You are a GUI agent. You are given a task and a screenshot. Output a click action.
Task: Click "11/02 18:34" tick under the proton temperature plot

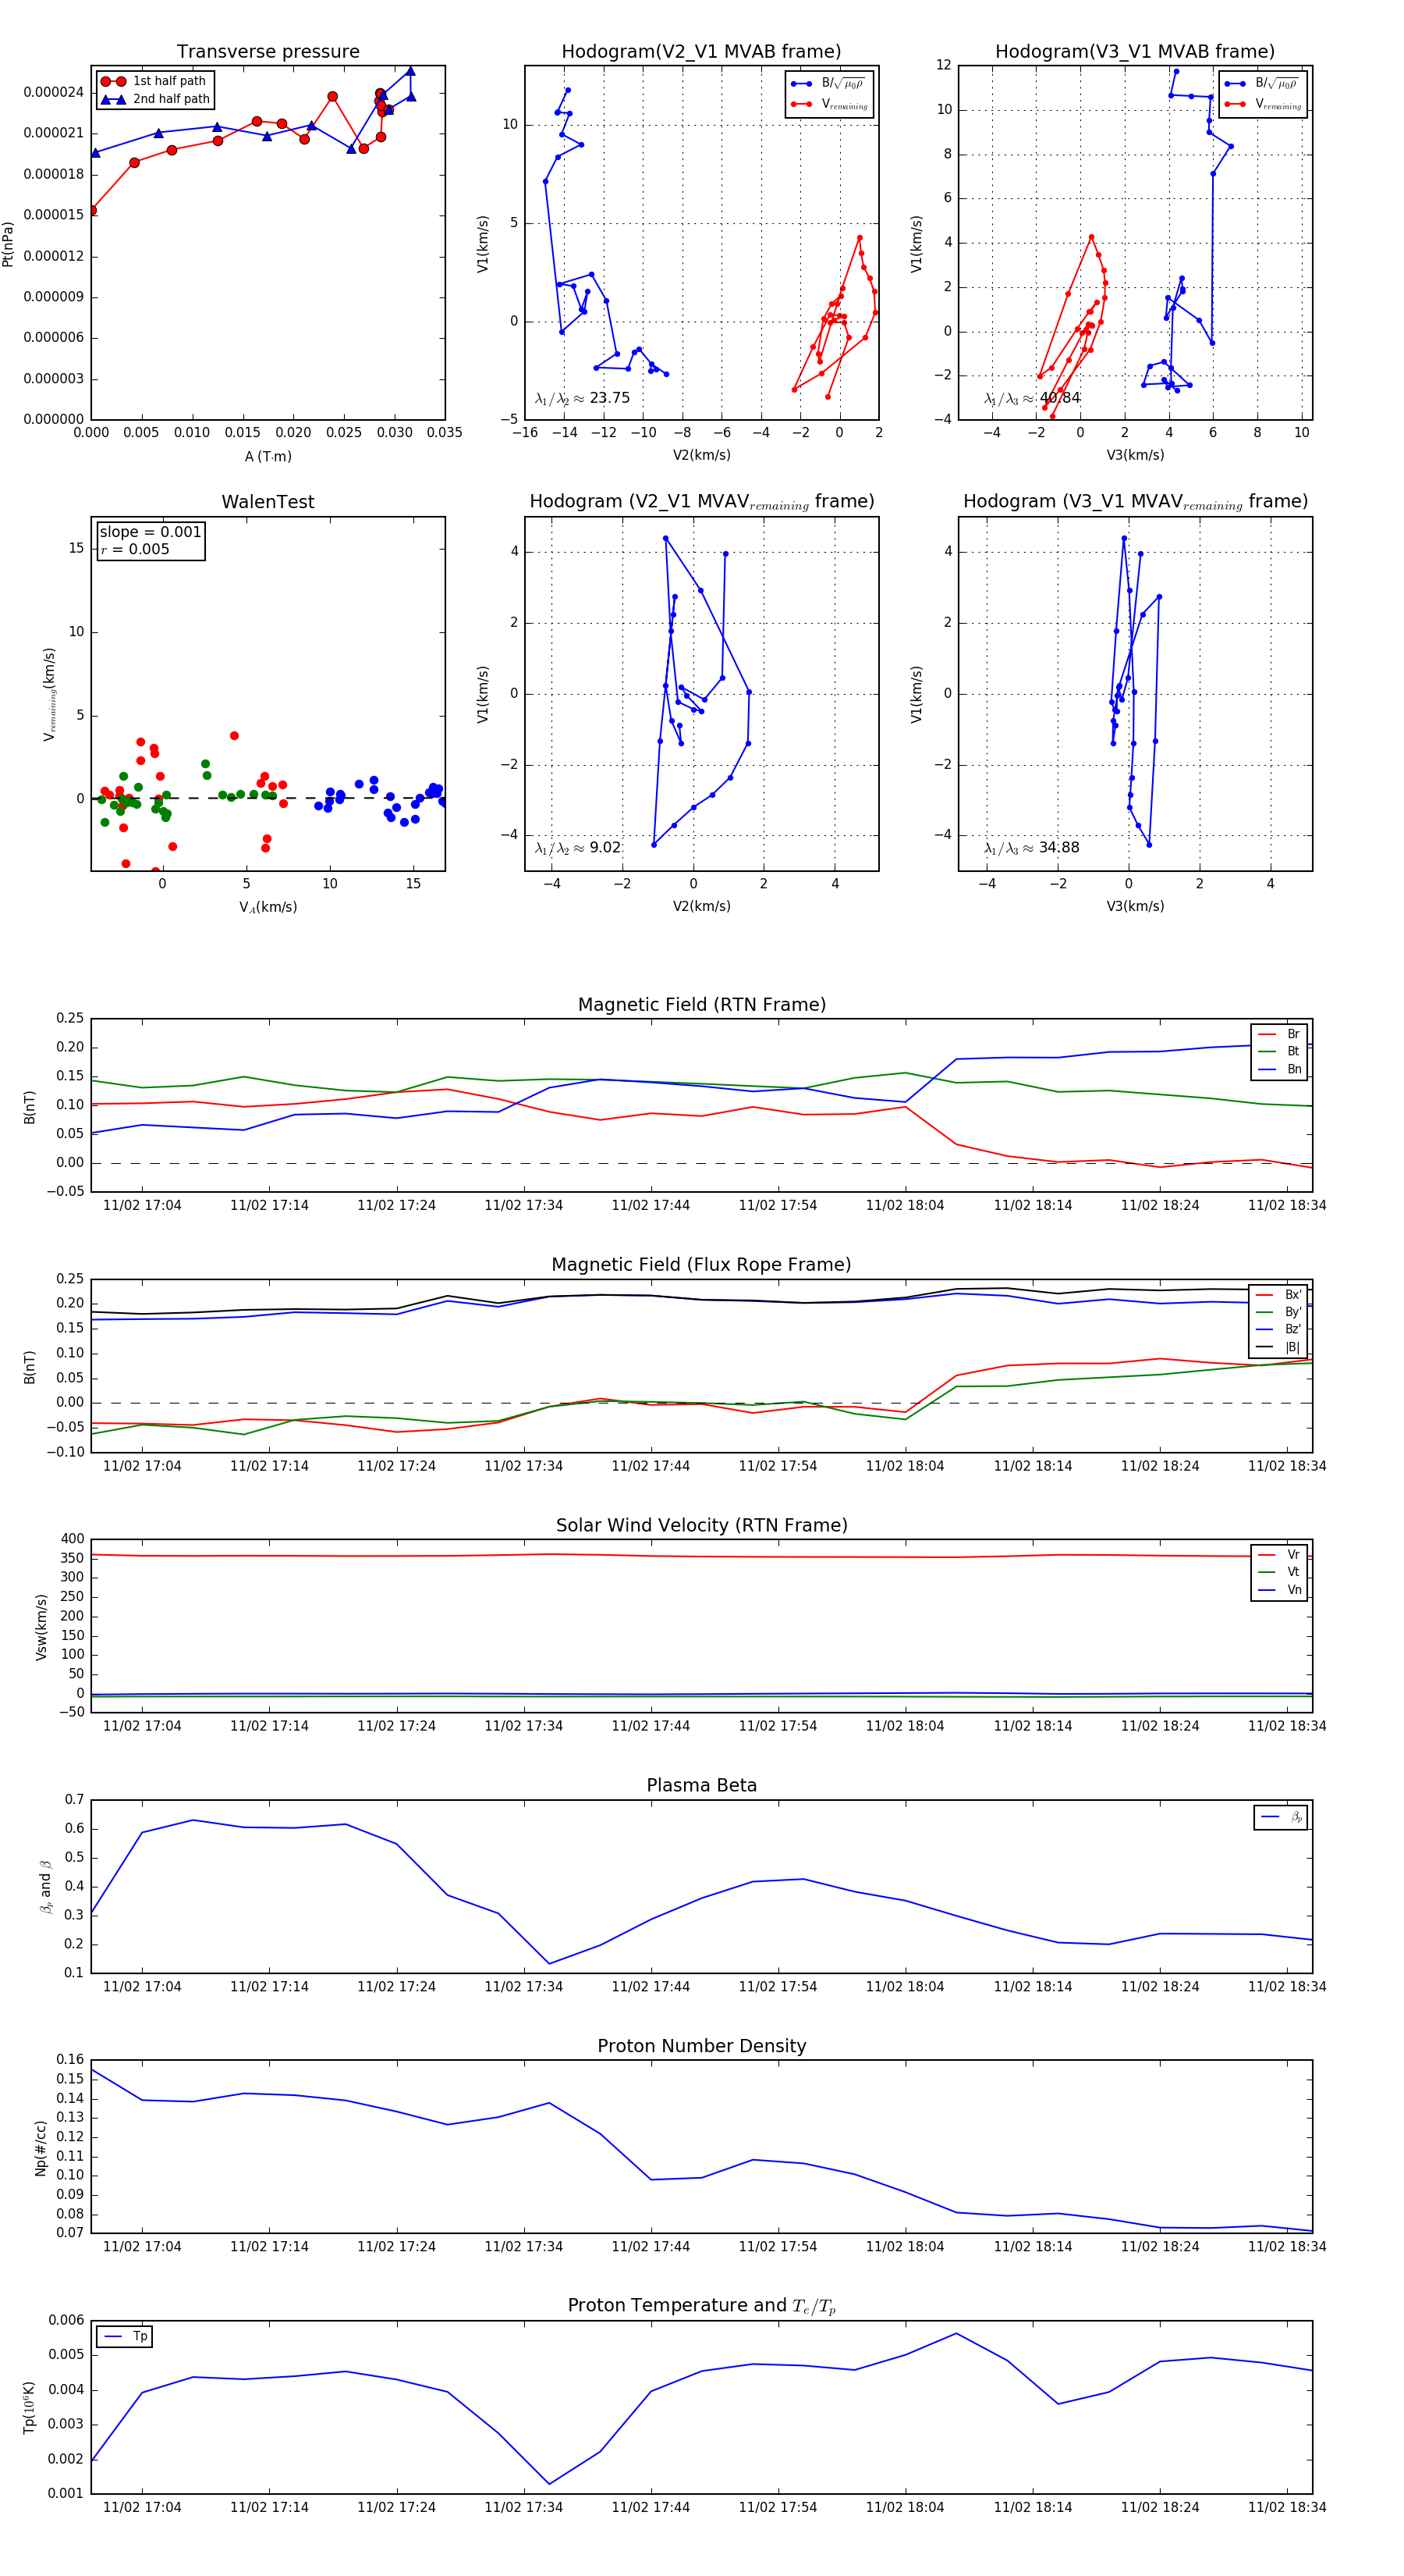point(1287,2507)
